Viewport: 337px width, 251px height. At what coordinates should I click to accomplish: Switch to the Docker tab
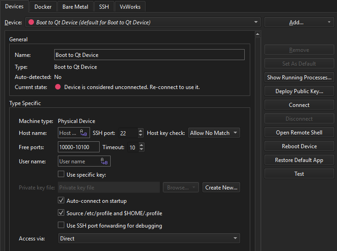pos(43,7)
